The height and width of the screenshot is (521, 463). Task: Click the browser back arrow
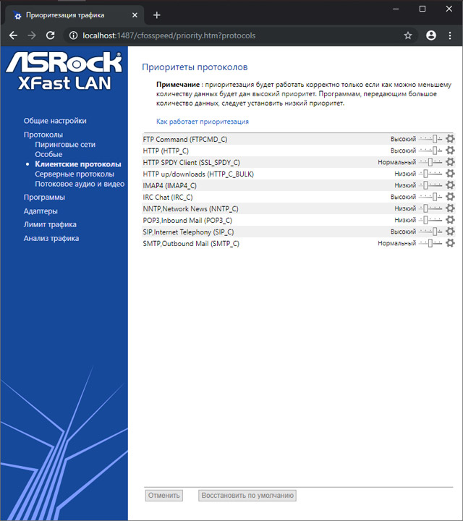click(13, 35)
